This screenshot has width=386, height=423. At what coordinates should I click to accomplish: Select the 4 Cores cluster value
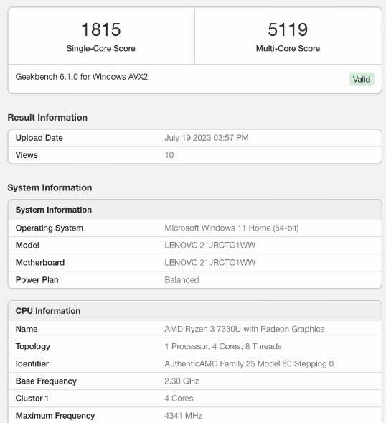pyautogui.click(x=179, y=399)
